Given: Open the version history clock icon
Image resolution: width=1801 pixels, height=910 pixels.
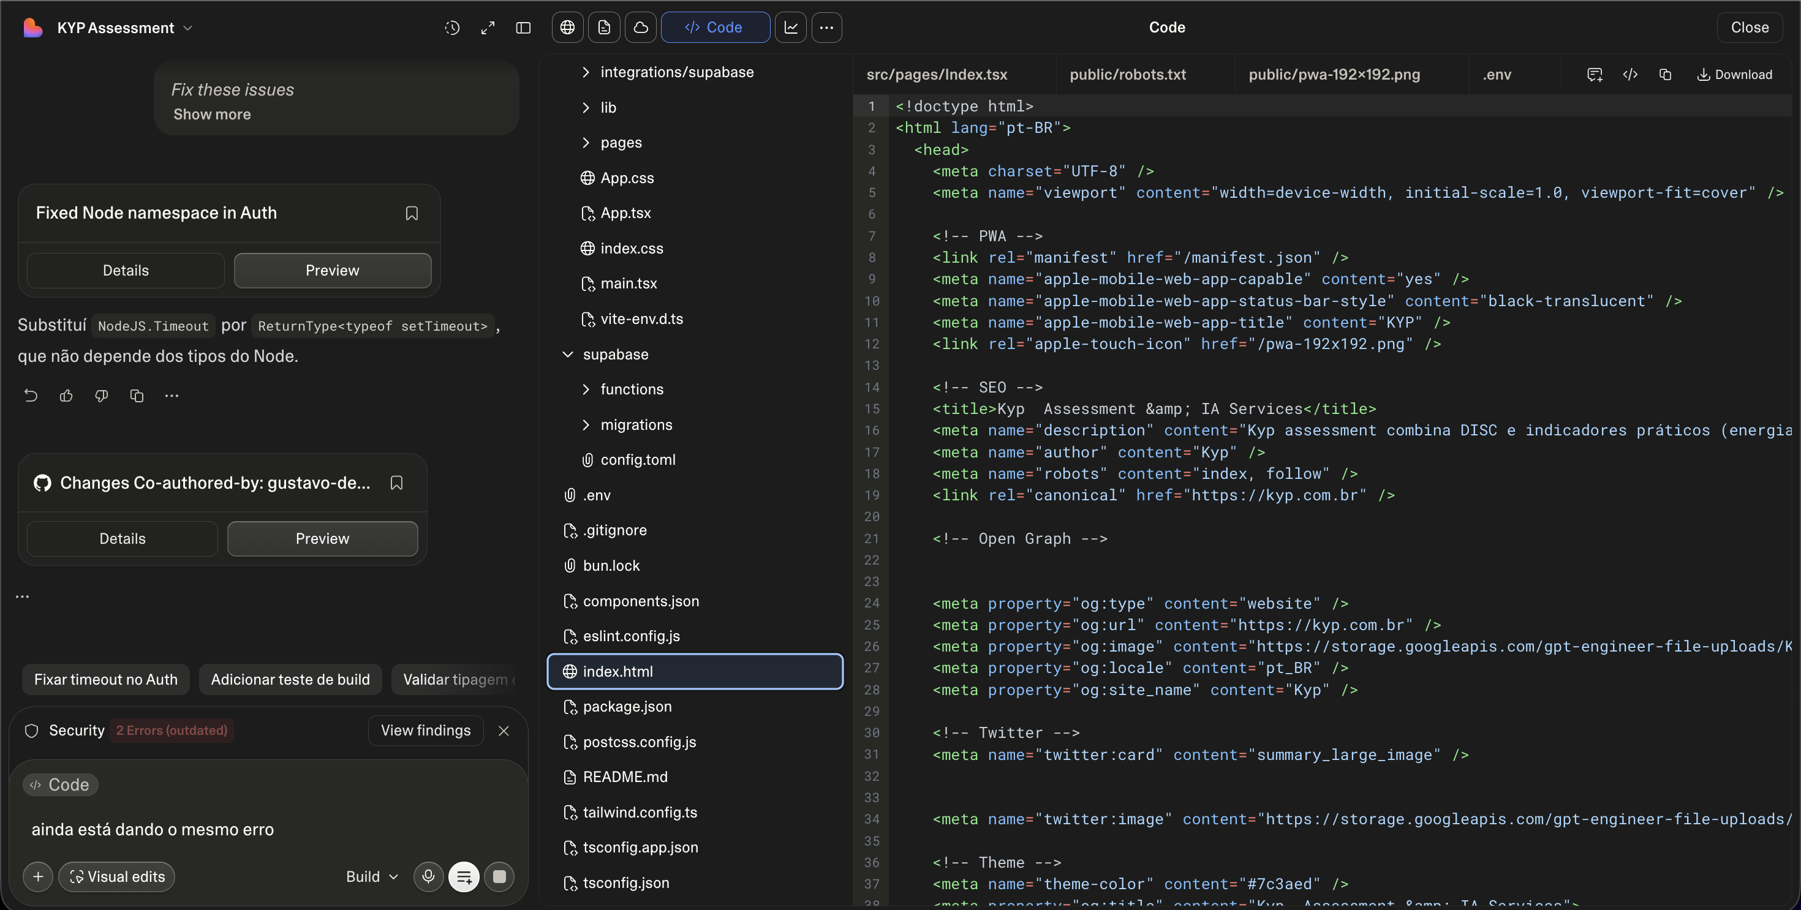Looking at the screenshot, I should click(x=452, y=28).
